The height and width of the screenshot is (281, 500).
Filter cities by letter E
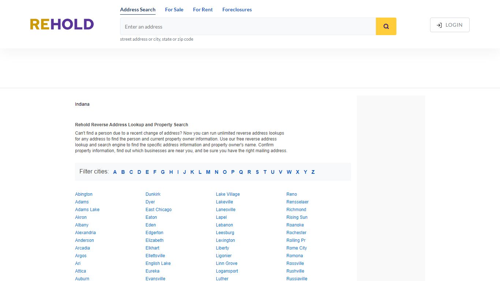point(147,172)
